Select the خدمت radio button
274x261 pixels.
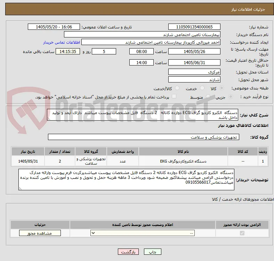point(202,88)
